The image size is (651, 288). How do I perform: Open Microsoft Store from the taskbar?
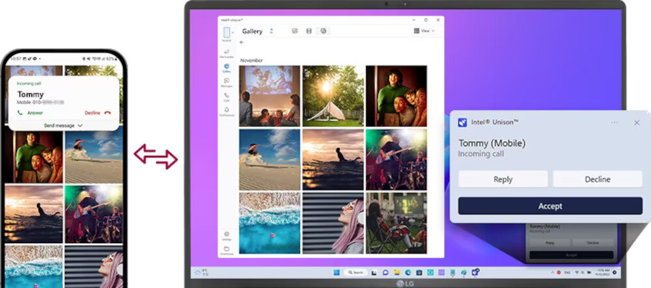[419, 272]
